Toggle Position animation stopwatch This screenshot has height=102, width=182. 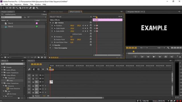pos(55,25)
